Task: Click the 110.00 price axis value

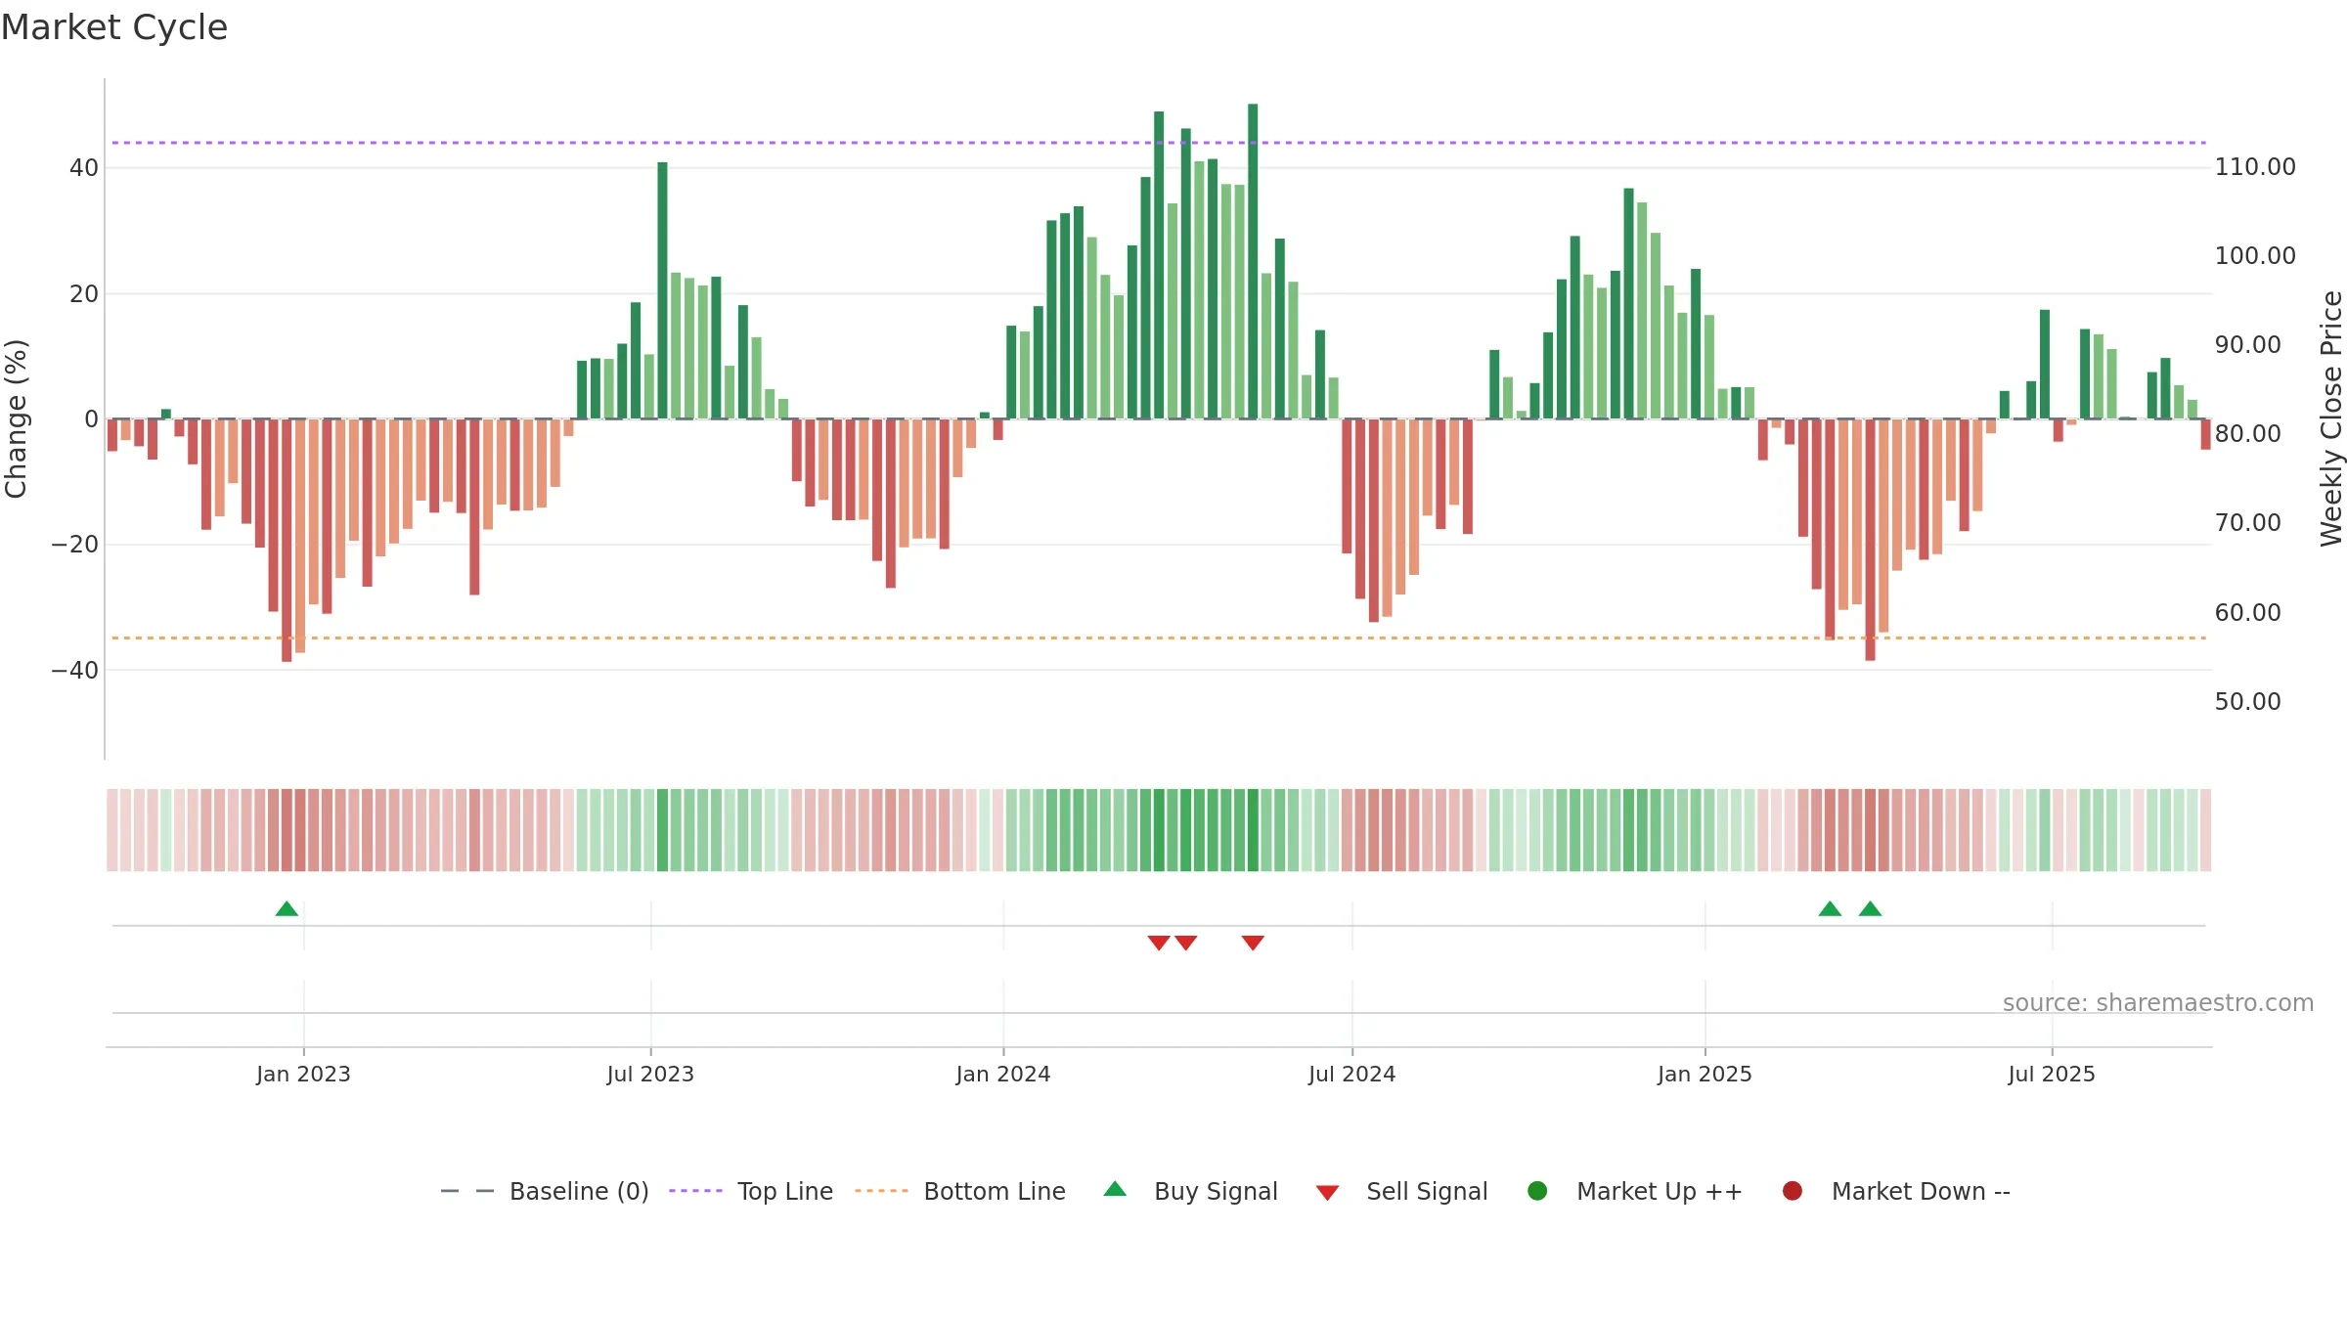Action: tap(2255, 167)
